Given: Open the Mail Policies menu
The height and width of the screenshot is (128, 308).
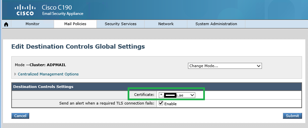Looking at the screenshot, I should (x=75, y=24).
